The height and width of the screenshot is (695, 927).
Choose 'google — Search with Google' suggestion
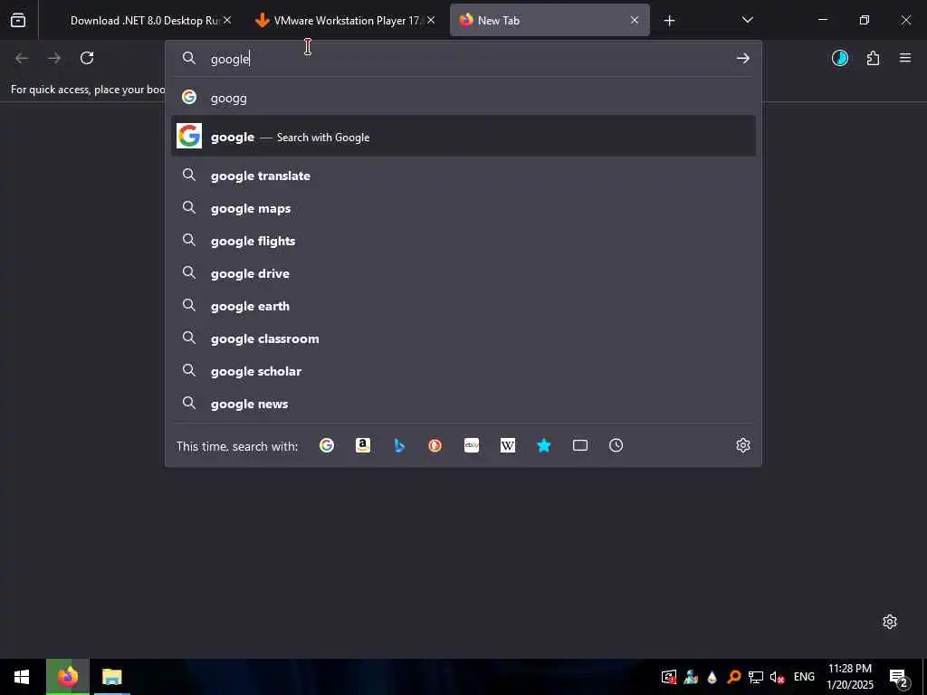[463, 137]
